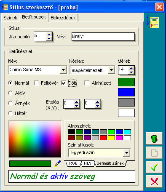Image resolution: width=166 pixels, height=192 pixels.
Task: Cancel with the red X icon
Action: pos(154,181)
